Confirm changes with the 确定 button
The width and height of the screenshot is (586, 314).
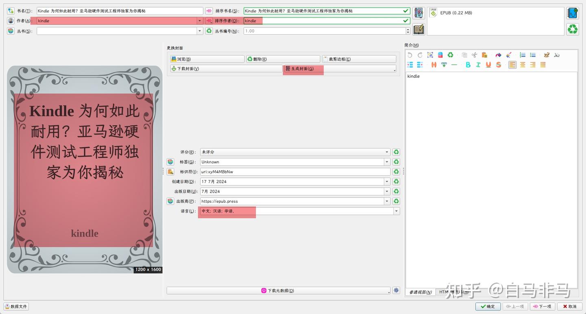[x=488, y=306]
